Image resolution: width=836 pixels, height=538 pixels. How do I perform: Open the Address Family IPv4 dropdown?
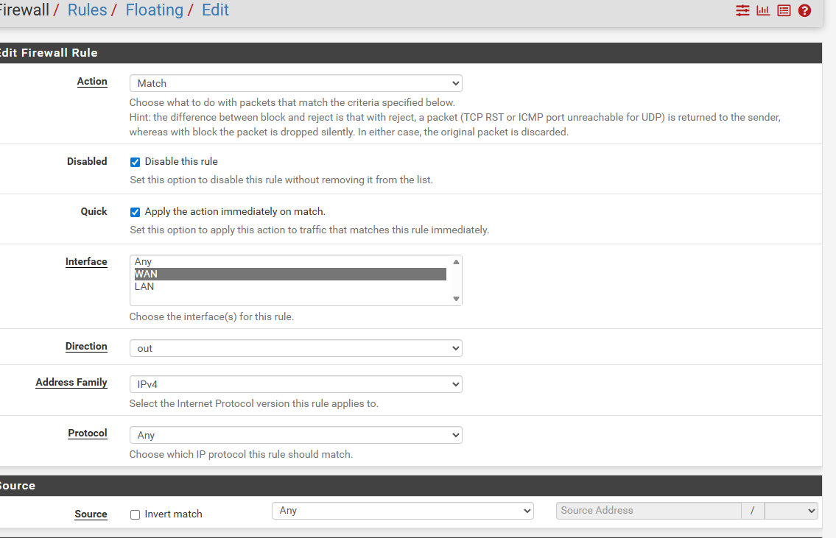click(x=295, y=384)
